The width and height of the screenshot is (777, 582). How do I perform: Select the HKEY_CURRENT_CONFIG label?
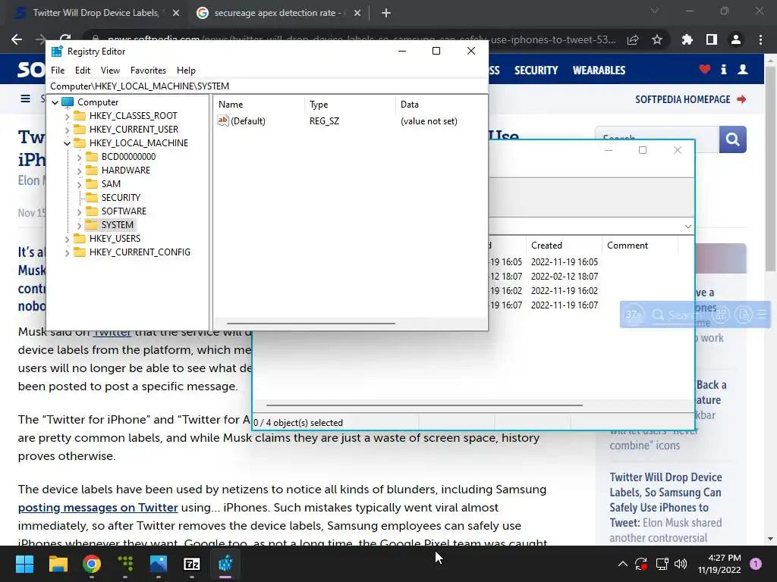coord(140,252)
